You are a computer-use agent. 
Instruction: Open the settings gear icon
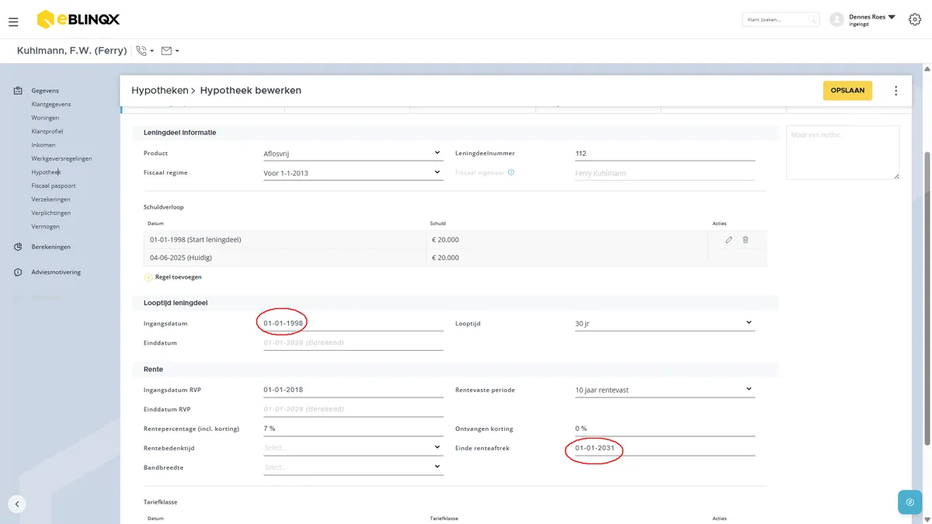tap(914, 19)
